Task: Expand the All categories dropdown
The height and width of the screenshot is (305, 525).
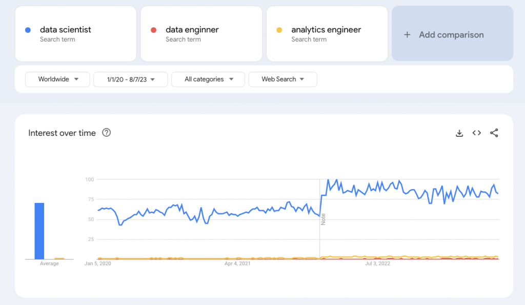Action: (209, 79)
